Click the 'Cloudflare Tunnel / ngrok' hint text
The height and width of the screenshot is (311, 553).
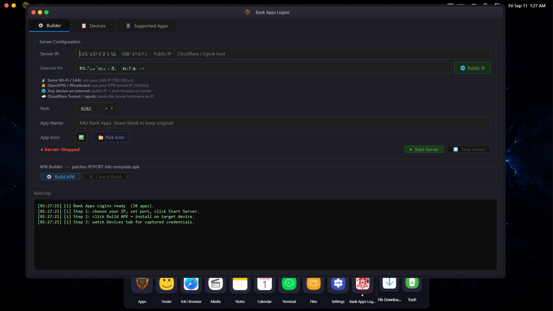pyautogui.click(x=97, y=96)
